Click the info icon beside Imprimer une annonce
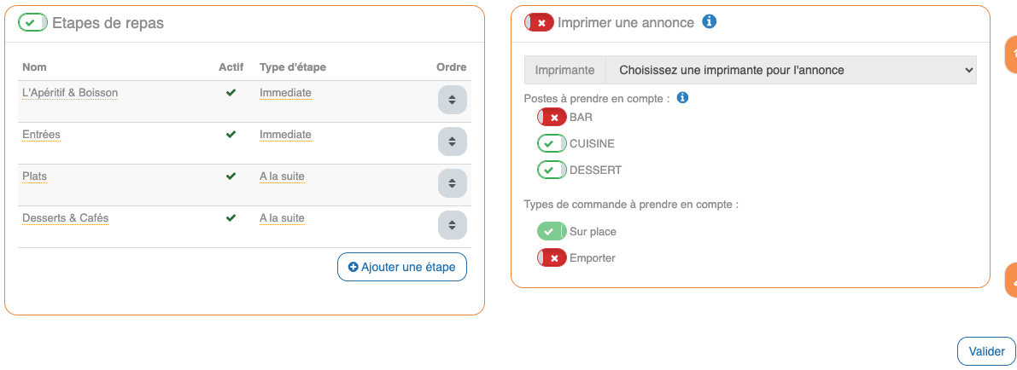This screenshot has width=1017, height=370. [709, 22]
